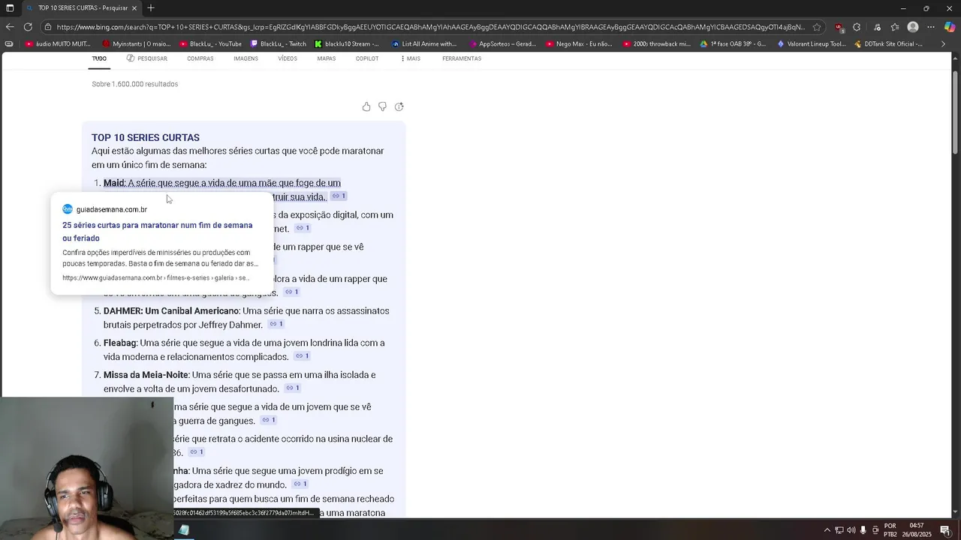Dislike the answer with thumbs down icon
Image resolution: width=961 pixels, height=540 pixels.
click(382, 106)
